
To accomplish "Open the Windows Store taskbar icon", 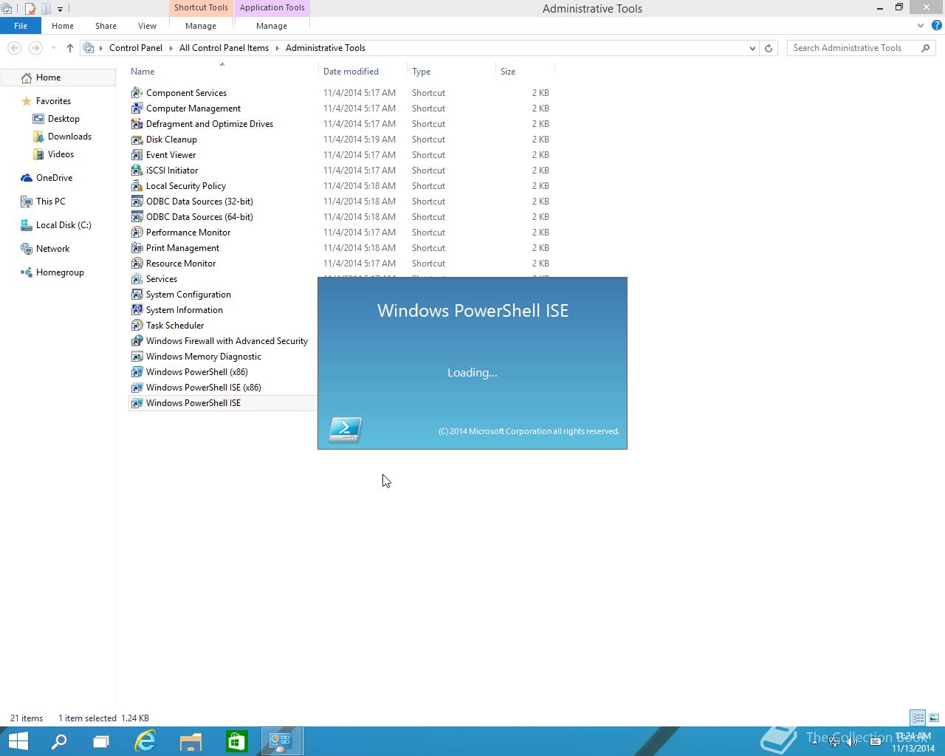I will (x=236, y=741).
